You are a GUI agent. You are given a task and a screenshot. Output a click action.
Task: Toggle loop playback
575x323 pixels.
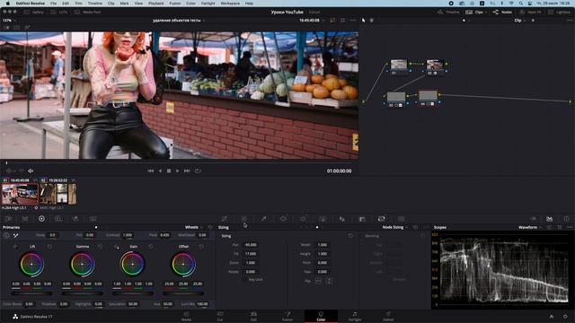pos(198,170)
